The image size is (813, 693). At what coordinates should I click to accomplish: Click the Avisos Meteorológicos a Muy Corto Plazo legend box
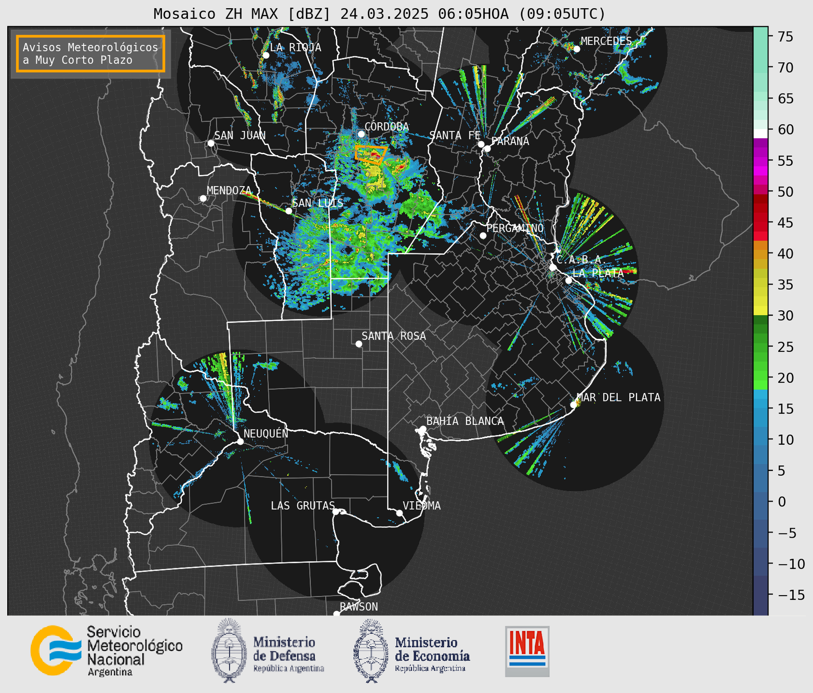(x=91, y=53)
